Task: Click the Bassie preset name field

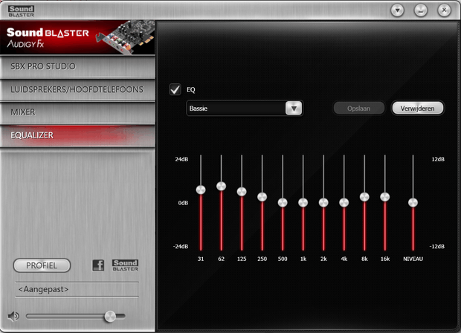Action: pos(236,109)
